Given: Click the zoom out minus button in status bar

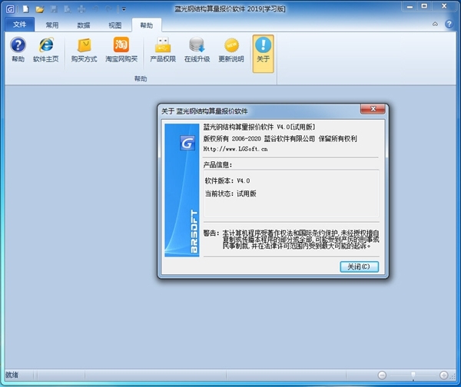Looking at the screenshot, I should (382, 375).
